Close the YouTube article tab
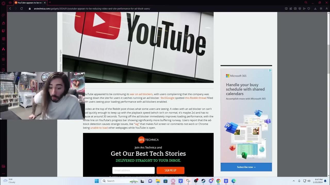Image resolution: width=330 pixels, height=185 pixels. (x=45, y=3)
